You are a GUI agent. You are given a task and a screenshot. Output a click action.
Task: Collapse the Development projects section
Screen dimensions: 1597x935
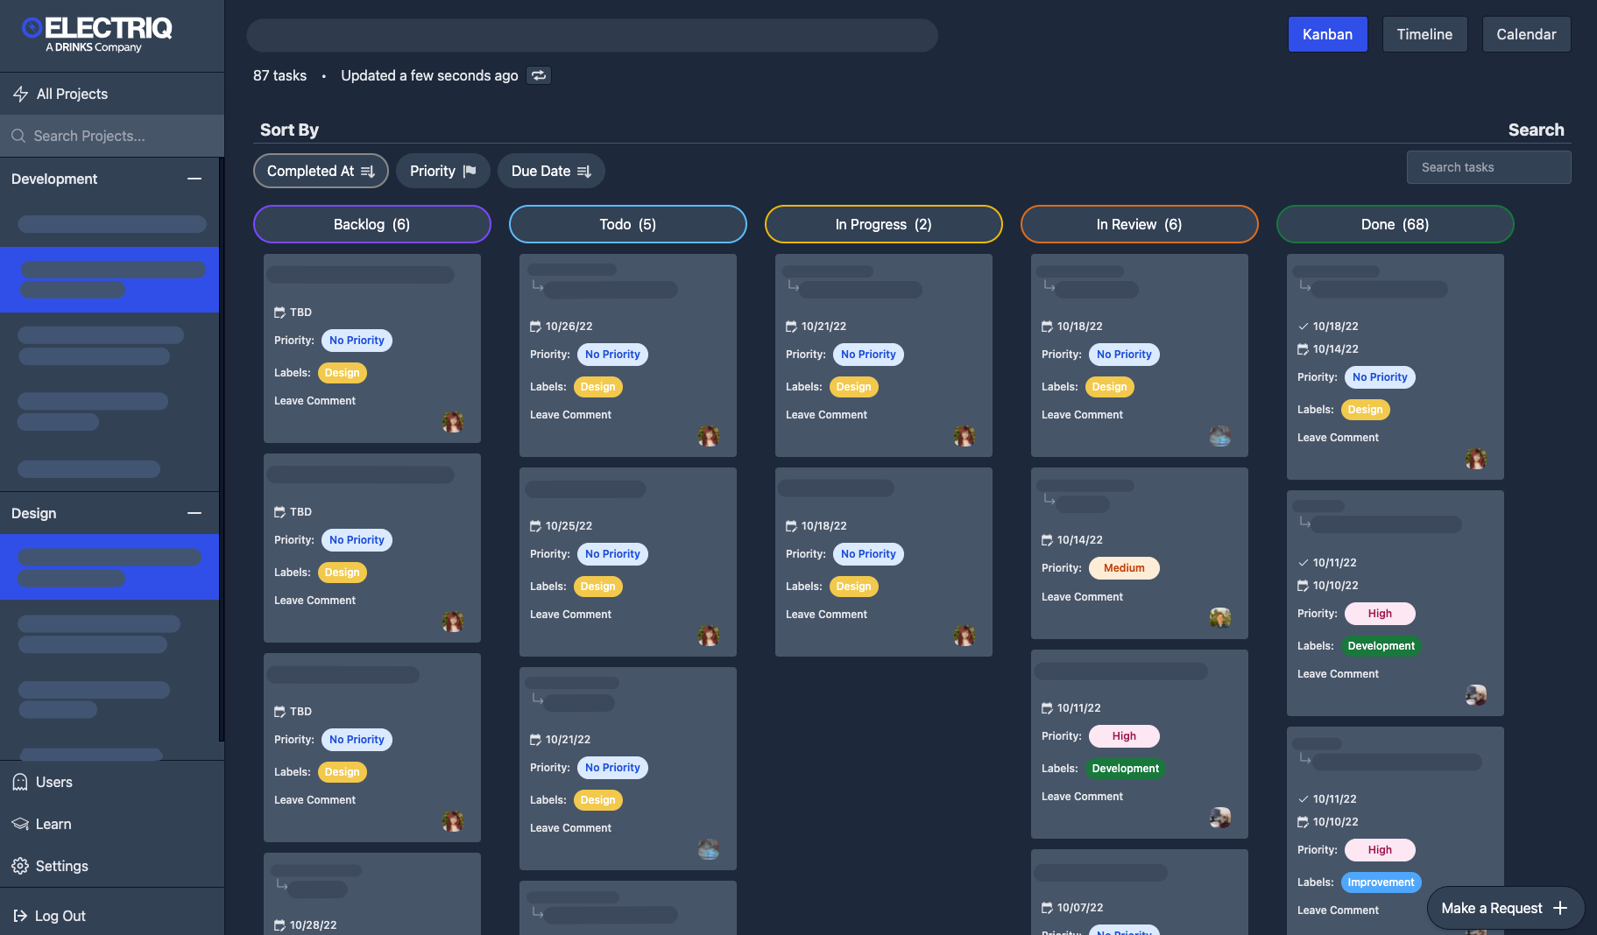pos(194,179)
